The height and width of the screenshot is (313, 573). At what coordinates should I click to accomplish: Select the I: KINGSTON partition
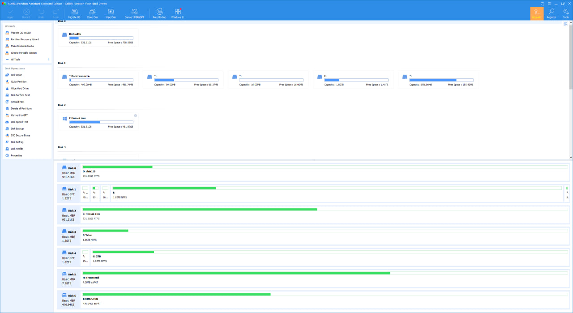[x=325, y=299]
